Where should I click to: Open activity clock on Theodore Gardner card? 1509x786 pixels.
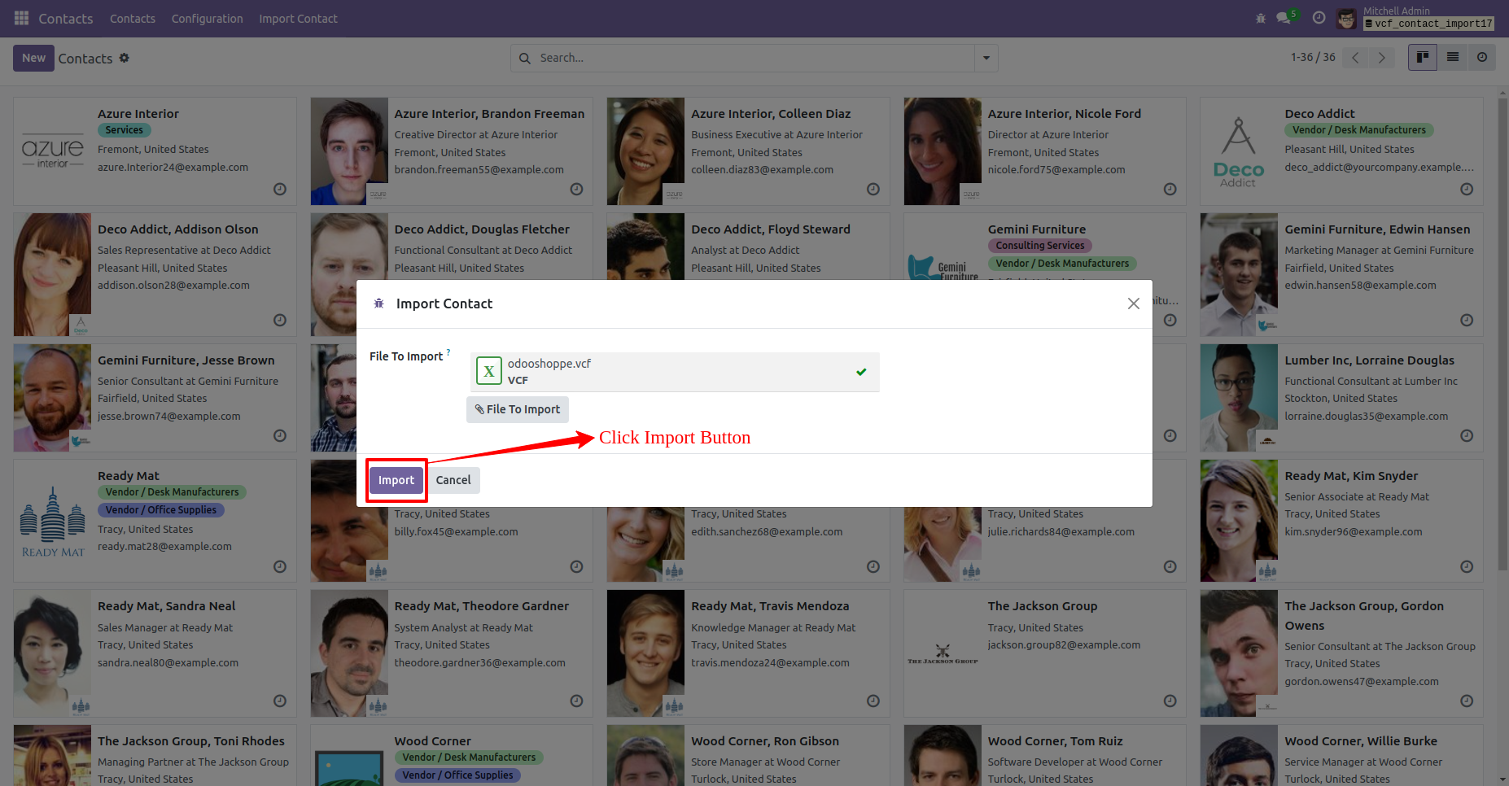[x=576, y=701]
